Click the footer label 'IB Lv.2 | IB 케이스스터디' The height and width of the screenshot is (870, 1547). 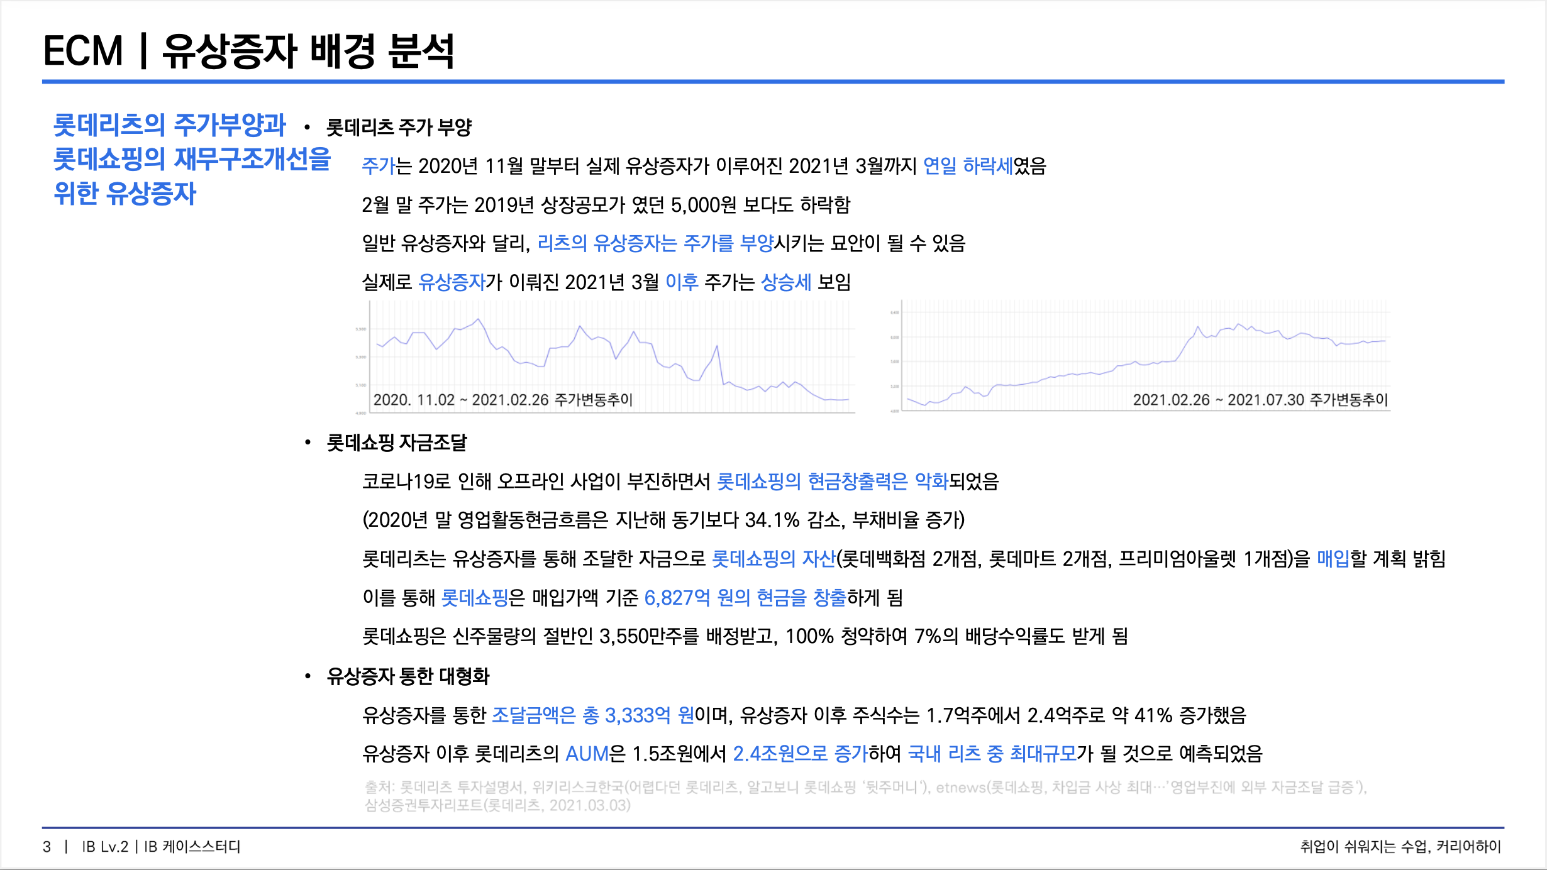tap(161, 847)
